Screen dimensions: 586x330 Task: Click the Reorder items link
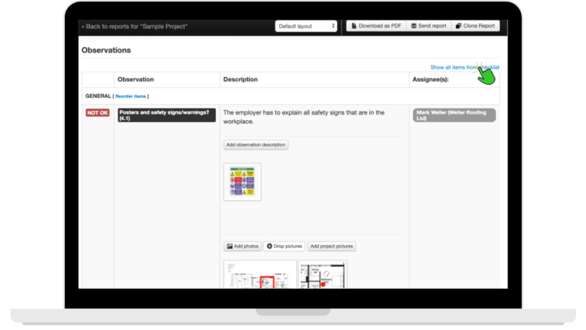[130, 96]
